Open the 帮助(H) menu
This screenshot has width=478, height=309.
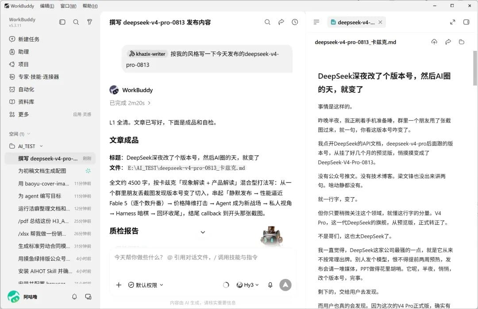[90, 6]
